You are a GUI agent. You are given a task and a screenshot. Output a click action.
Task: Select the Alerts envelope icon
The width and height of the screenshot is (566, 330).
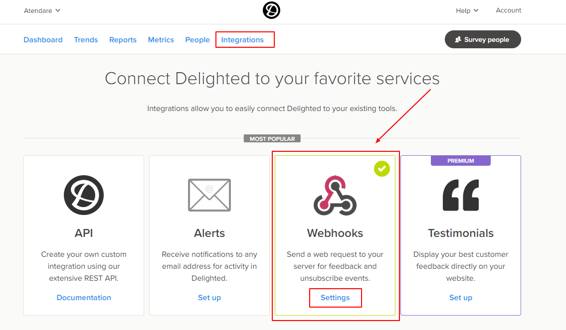click(209, 195)
